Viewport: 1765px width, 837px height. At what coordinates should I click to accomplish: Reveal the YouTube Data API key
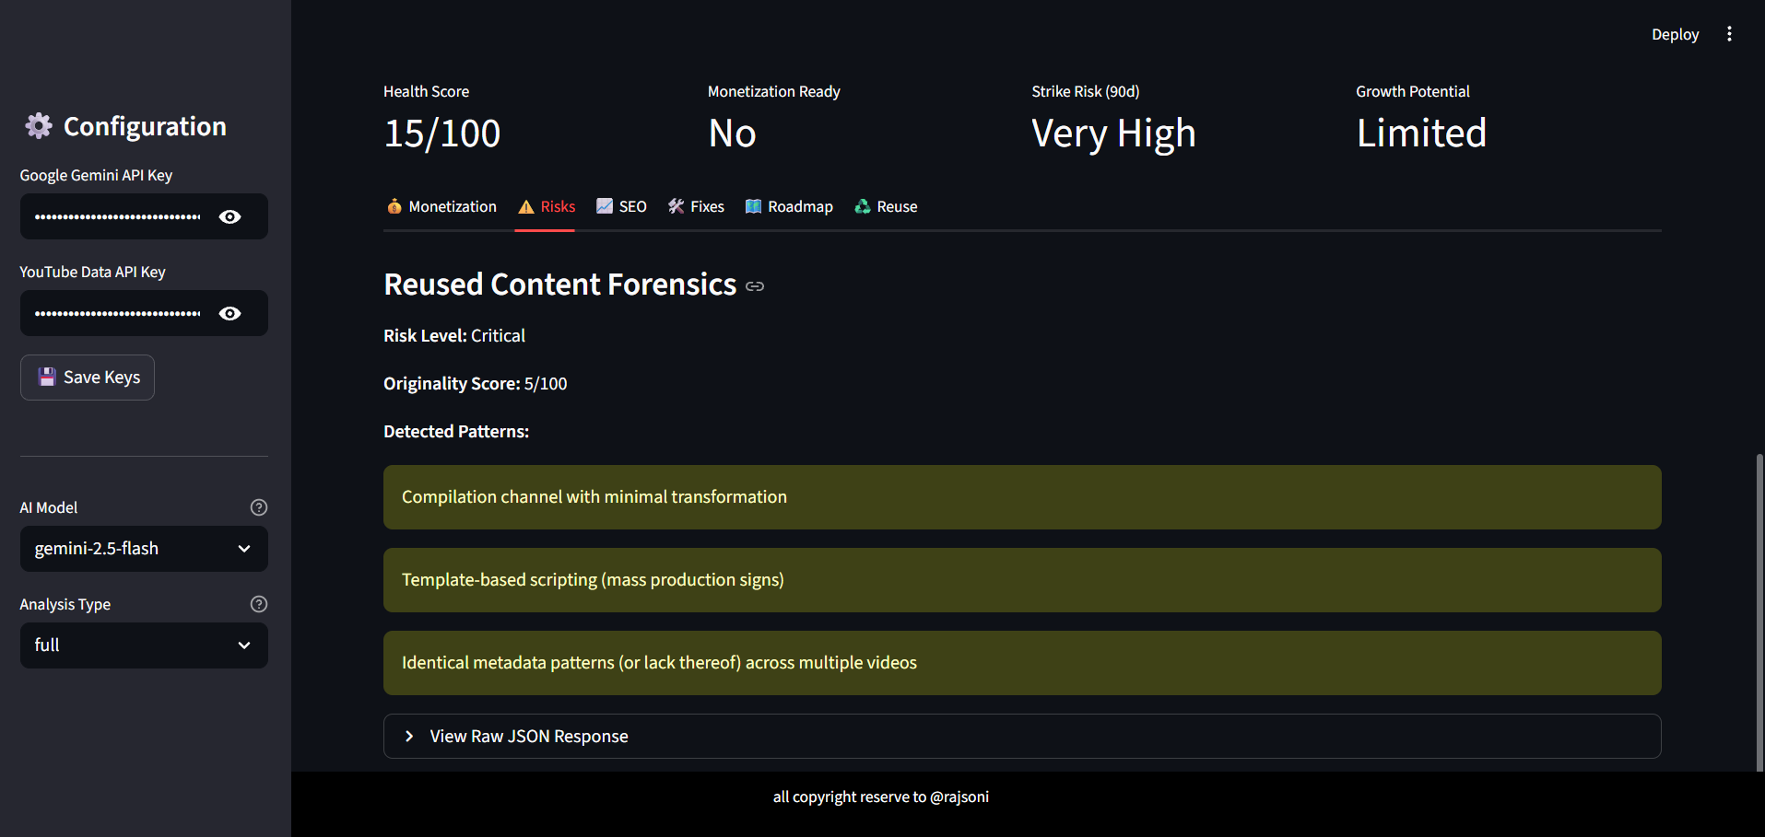coord(230,313)
